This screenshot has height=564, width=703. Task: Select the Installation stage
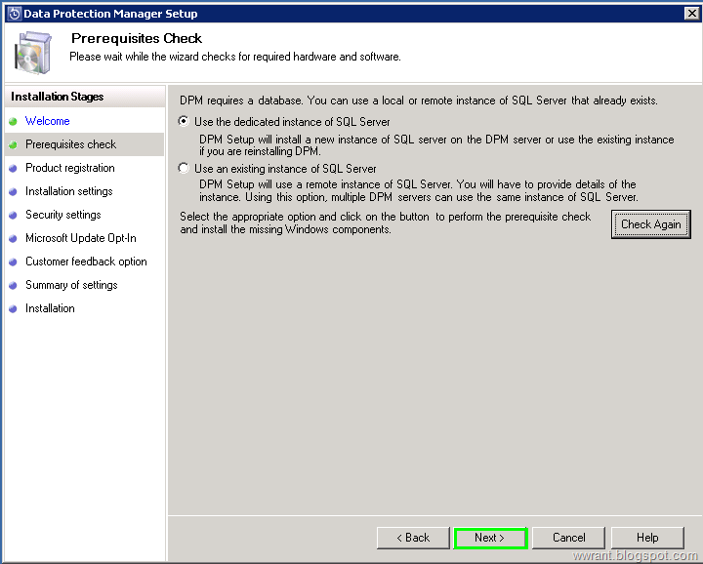coord(50,308)
